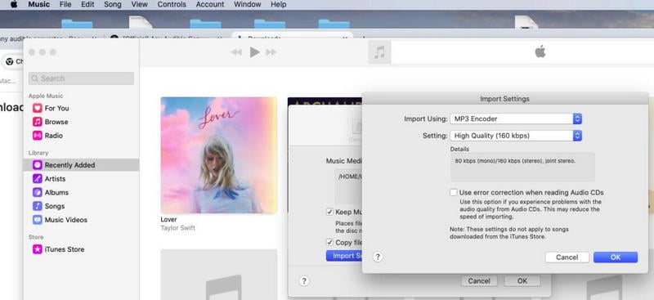
Task: Open the Import Using dropdown
Action: click(516, 119)
